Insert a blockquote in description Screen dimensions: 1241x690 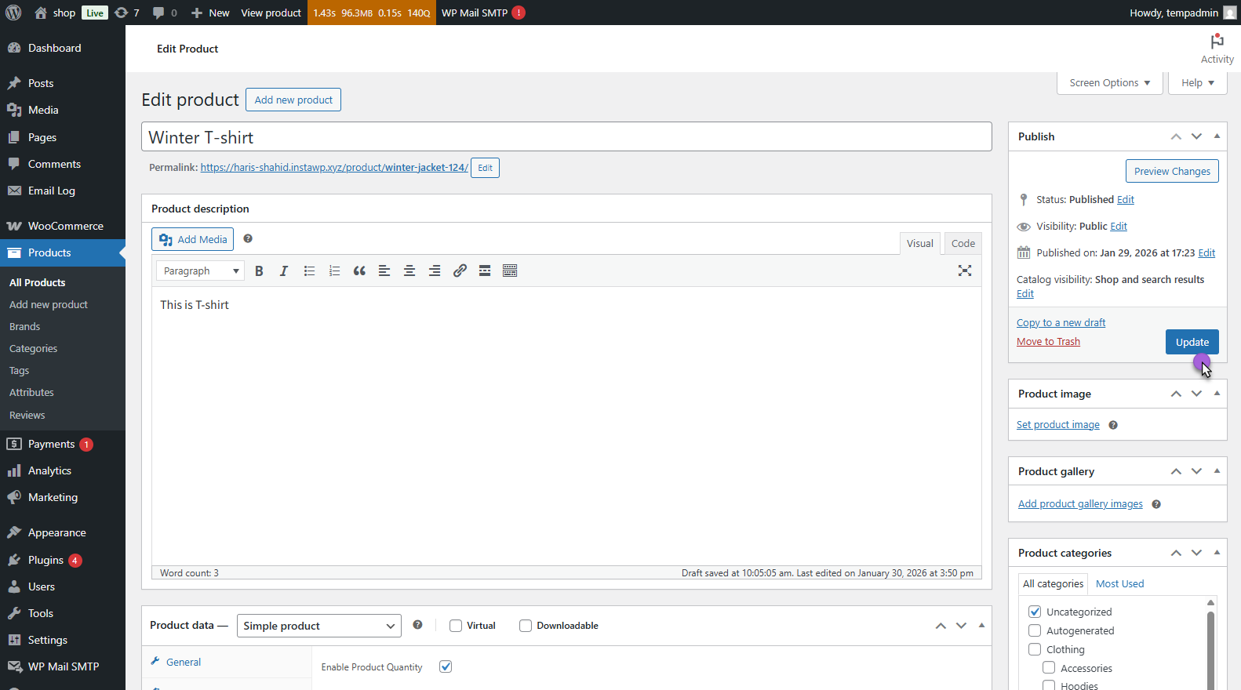(359, 271)
